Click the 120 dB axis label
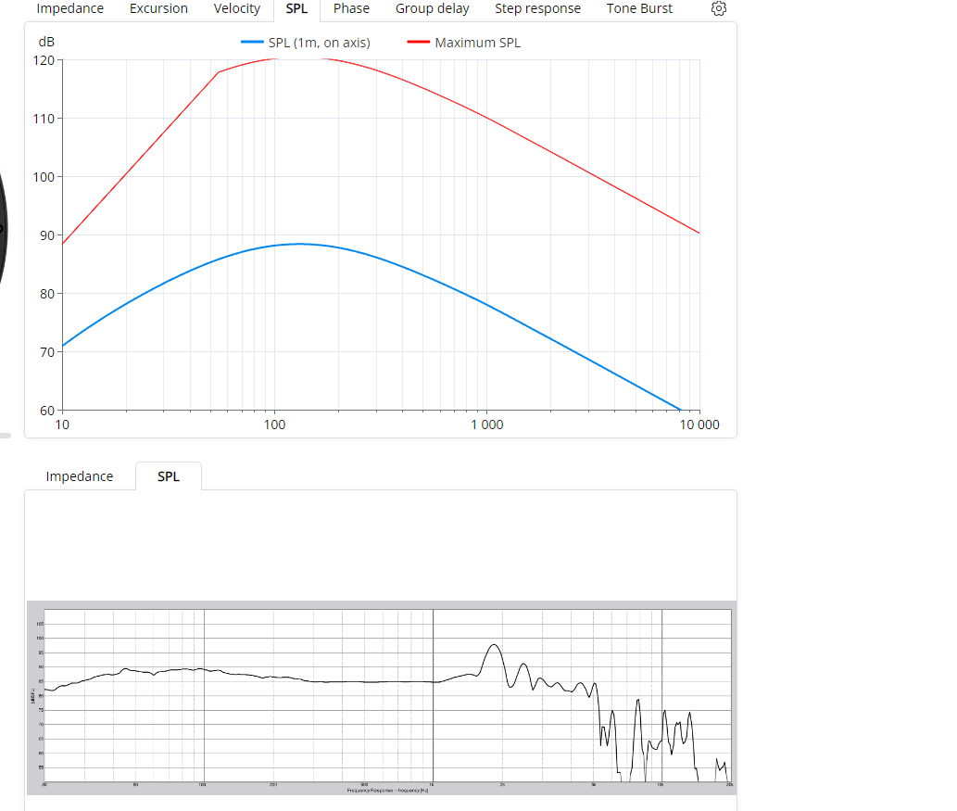Image resolution: width=957 pixels, height=811 pixels. click(x=44, y=60)
